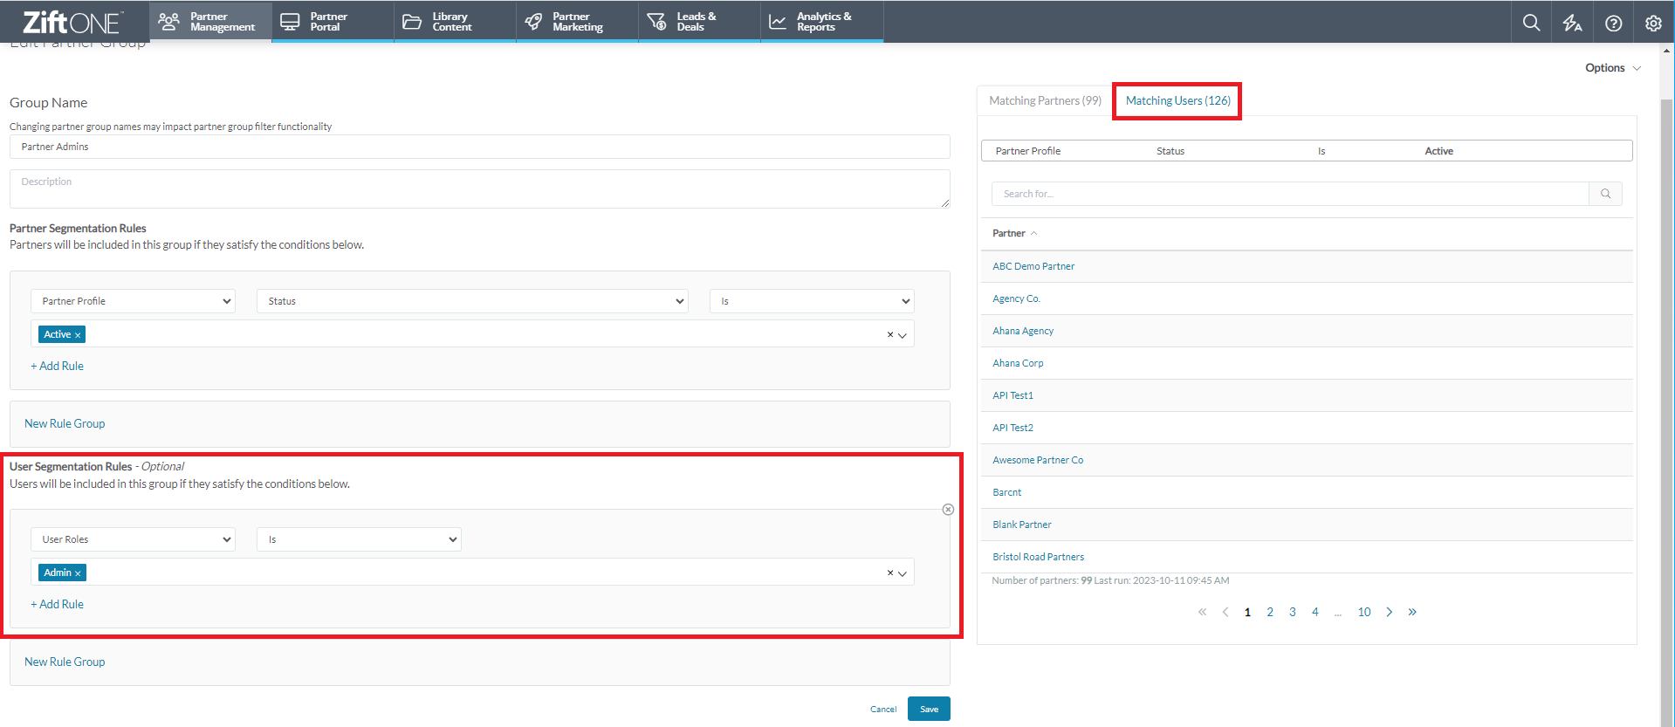Open ABC Demo Partner link

point(1033,266)
